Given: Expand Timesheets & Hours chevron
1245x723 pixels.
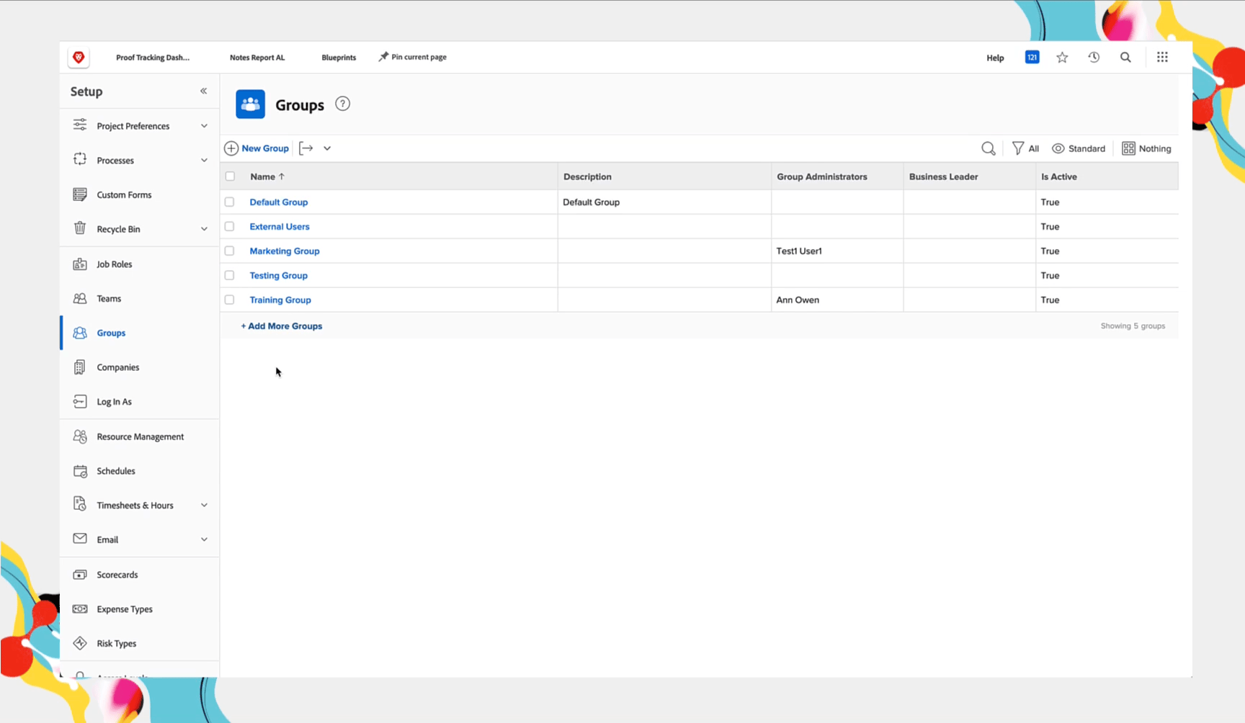Looking at the screenshot, I should 204,506.
